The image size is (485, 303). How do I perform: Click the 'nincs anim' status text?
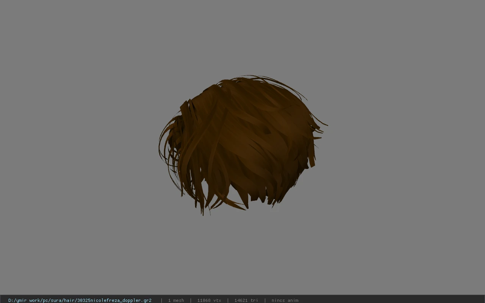coord(285,300)
